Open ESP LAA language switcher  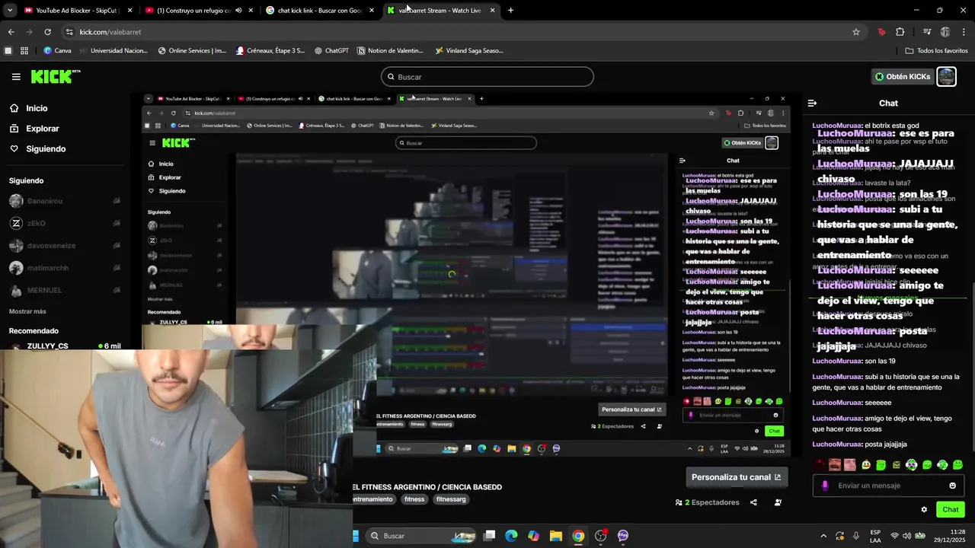(875, 536)
